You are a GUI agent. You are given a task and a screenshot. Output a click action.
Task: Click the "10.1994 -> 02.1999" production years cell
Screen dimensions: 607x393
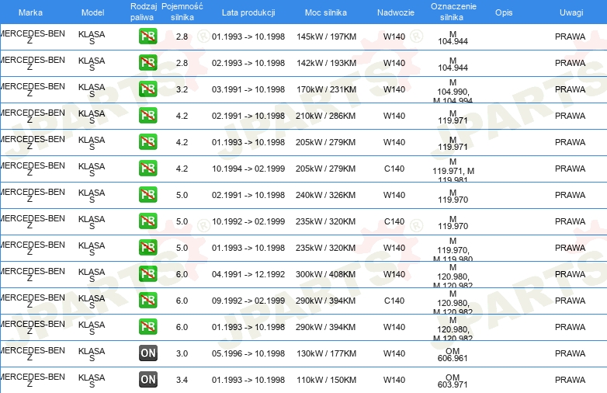coord(248,169)
